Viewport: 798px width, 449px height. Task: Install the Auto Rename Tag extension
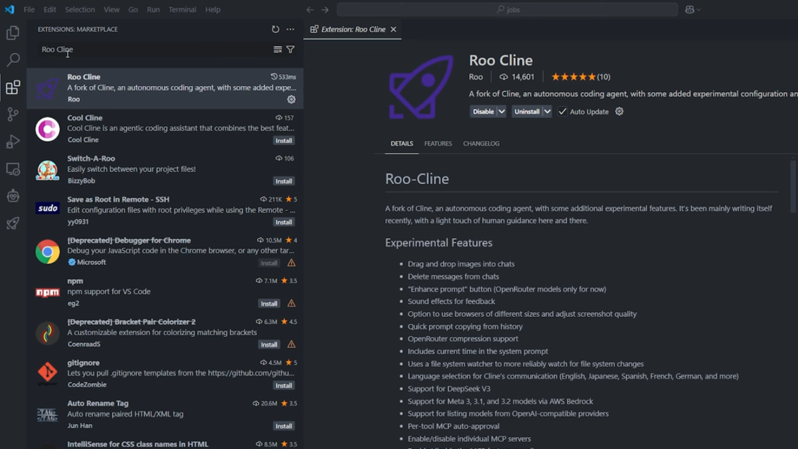click(x=284, y=426)
